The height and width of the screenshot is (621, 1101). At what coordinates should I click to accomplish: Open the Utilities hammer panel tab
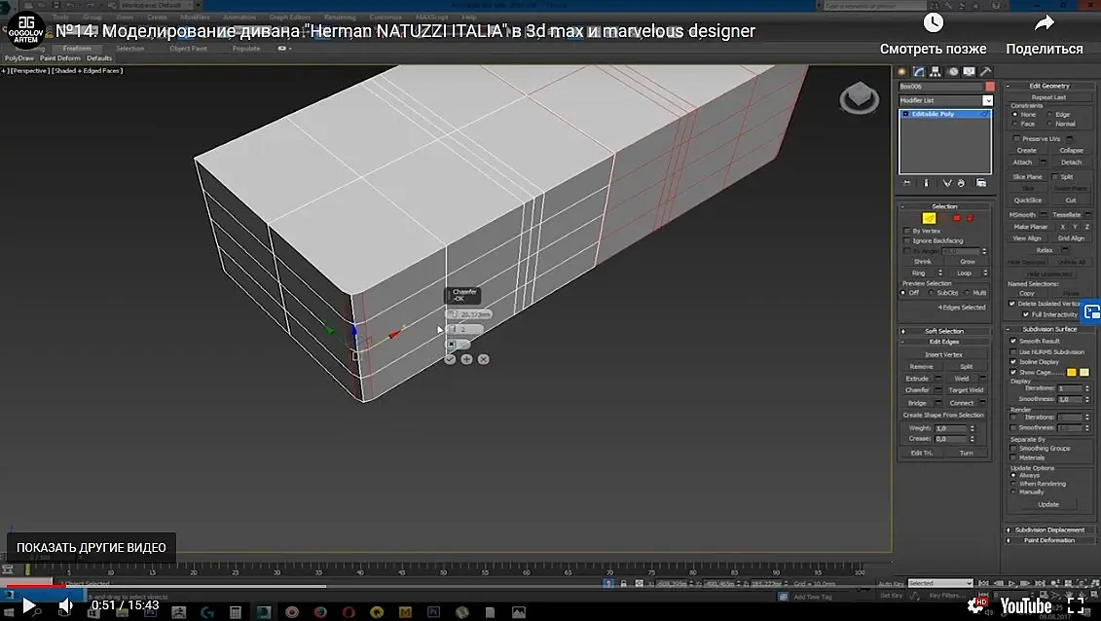[985, 71]
